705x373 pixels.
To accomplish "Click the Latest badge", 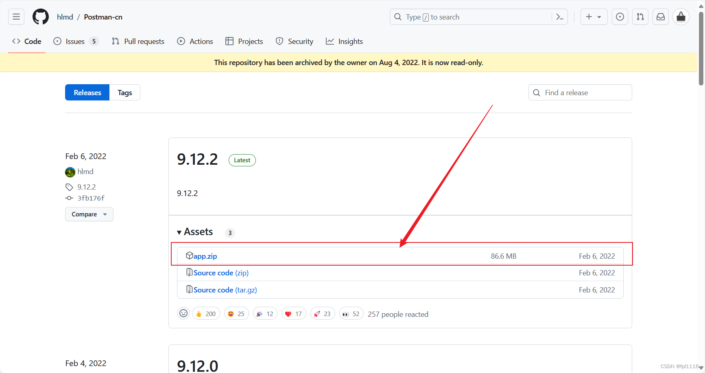I will (x=242, y=160).
